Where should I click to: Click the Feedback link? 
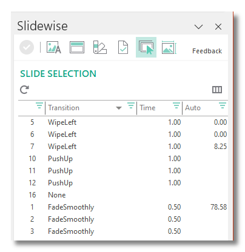(x=207, y=51)
